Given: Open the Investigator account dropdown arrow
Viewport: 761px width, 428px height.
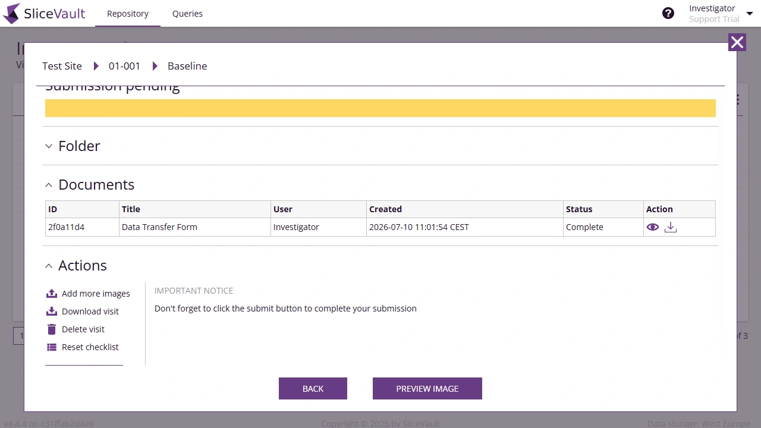Looking at the screenshot, I should coord(749,14).
